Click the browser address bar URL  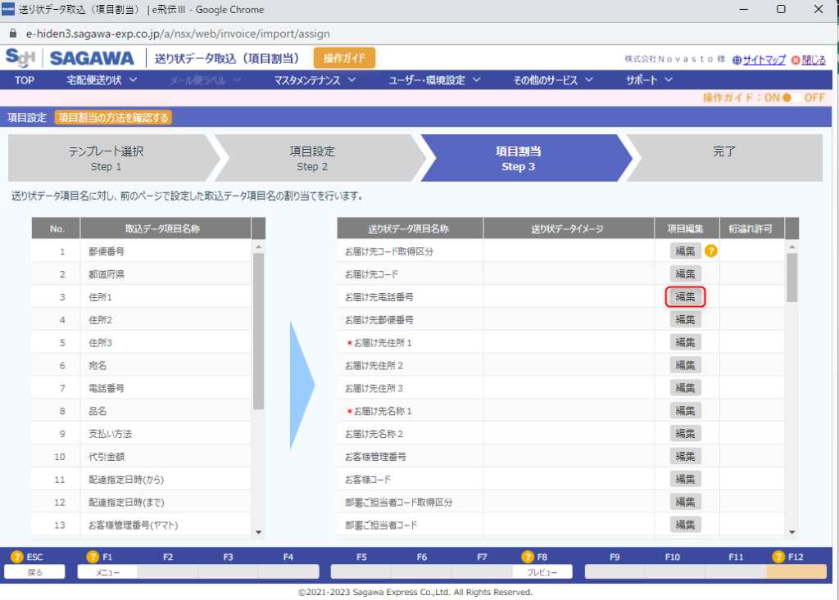click(178, 34)
